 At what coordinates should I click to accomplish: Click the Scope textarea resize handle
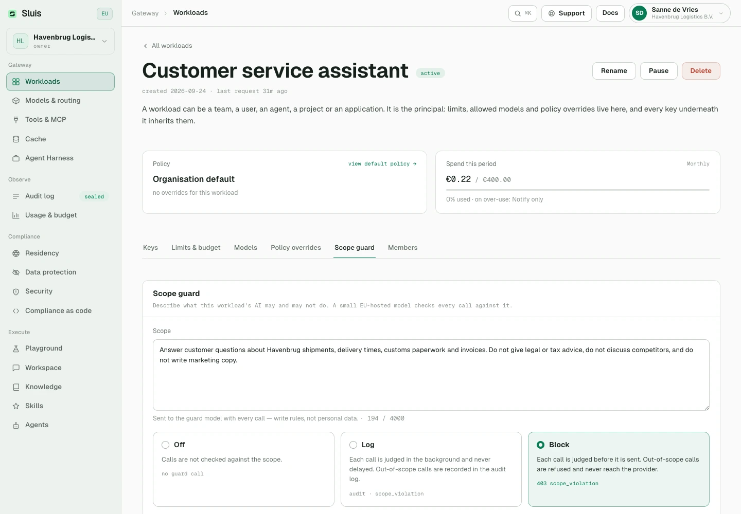click(707, 408)
